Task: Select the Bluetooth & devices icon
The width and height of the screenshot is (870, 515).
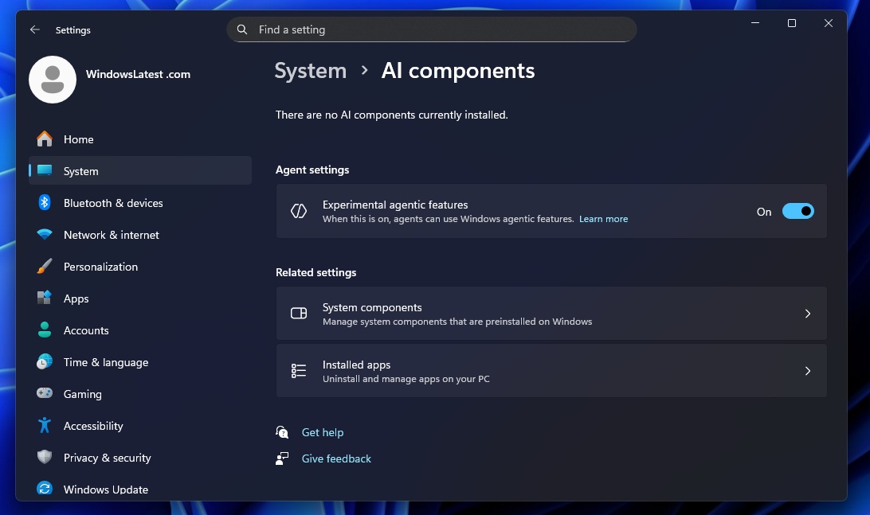Action: [x=45, y=203]
